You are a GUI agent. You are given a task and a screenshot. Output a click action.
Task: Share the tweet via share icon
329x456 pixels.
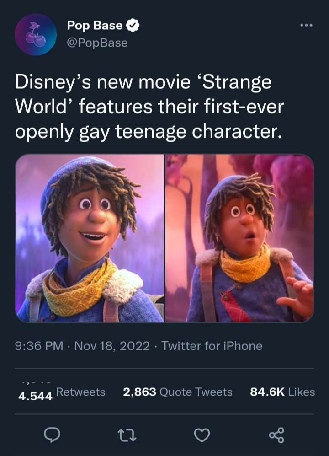pos(276,435)
